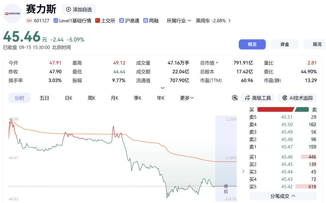Click the China flag 上交所 icon
Screen dimensions: 326x203
[x=97, y=21]
